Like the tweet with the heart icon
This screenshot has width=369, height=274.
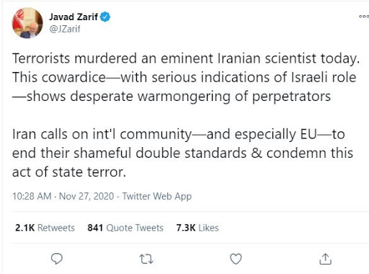click(236, 259)
